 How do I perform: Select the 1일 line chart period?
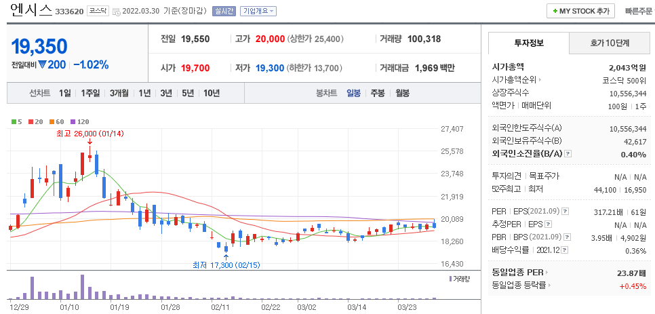[64, 93]
